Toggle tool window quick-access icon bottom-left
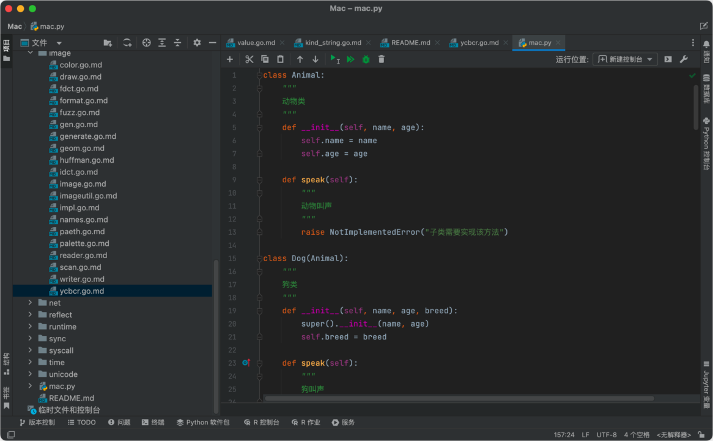 tap(11, 435)
